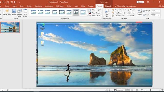Image resolution: width=164 pixels, height=92 pixels.
Task: Switch to the Playback tab
Action: tap(108, 6)
